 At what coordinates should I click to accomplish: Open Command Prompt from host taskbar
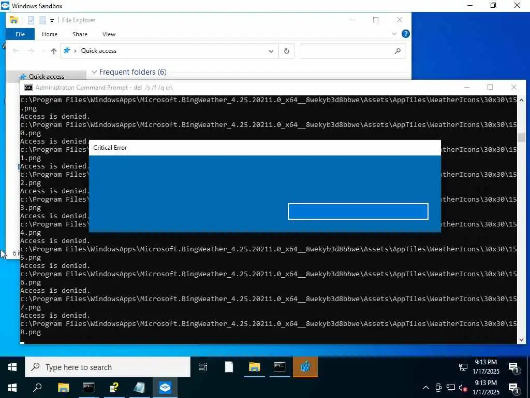(89, 388)
